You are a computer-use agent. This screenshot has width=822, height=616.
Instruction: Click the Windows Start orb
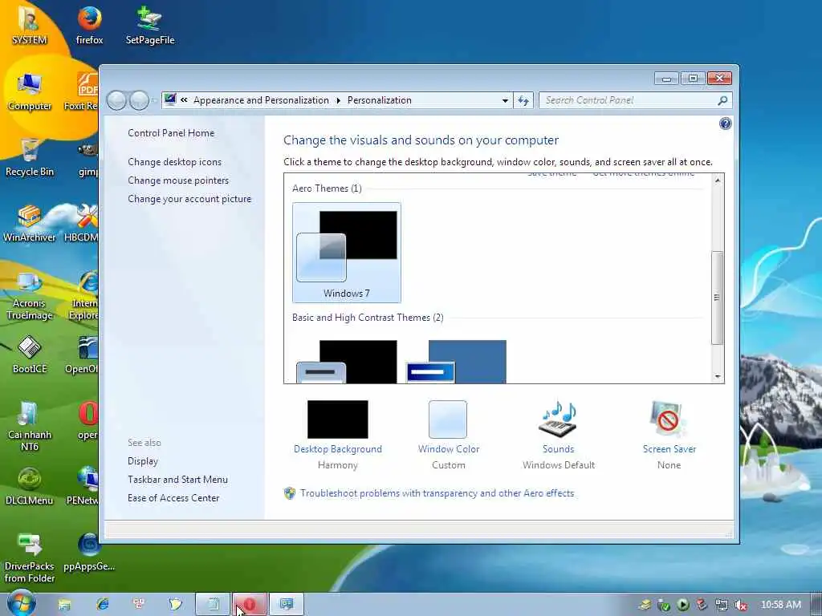coord(21,603)
